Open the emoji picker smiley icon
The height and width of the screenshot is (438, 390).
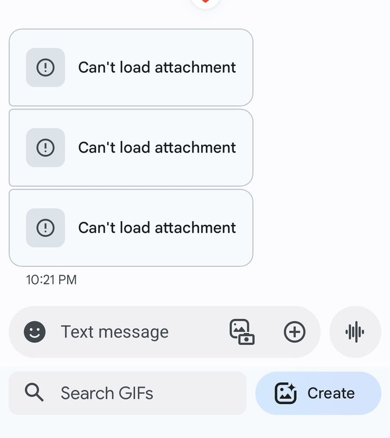[x=35, y=332]
